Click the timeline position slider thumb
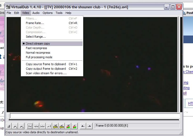The width and height of the screenshot is (193, 137). [9, 116]
